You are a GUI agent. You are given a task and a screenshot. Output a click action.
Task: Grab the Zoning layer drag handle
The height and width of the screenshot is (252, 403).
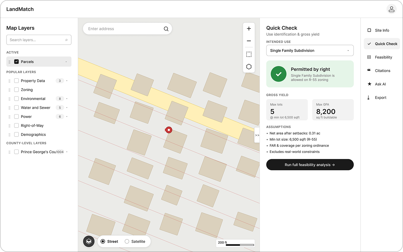[9, 90]
